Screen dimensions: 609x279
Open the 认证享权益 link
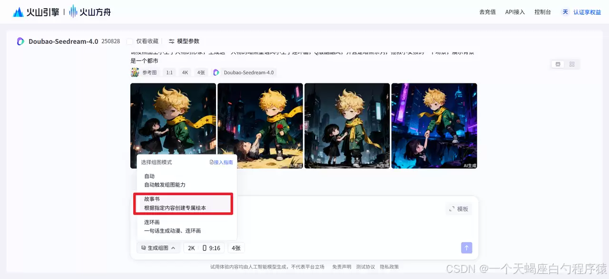point(587,12)
